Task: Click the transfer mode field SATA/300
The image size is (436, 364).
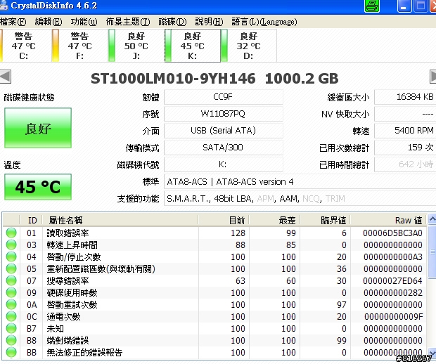Action: (x=224, y=148)
